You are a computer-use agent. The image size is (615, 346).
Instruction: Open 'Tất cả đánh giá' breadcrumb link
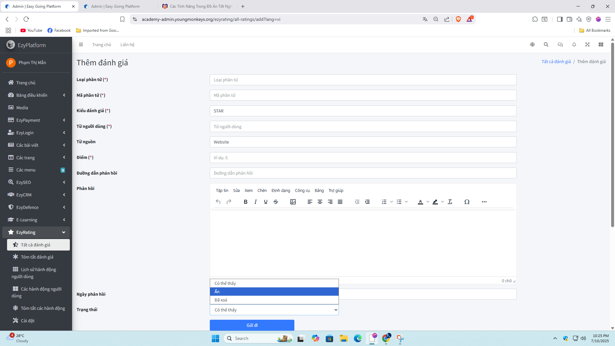pos(556,62)
